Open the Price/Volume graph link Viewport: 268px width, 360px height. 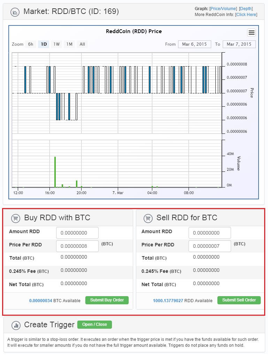223,9
